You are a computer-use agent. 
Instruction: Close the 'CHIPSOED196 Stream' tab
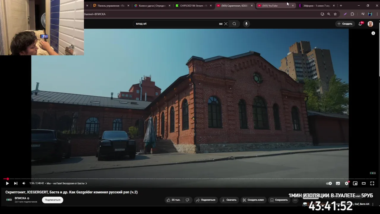pyautogui.click(x=211, y=6)
